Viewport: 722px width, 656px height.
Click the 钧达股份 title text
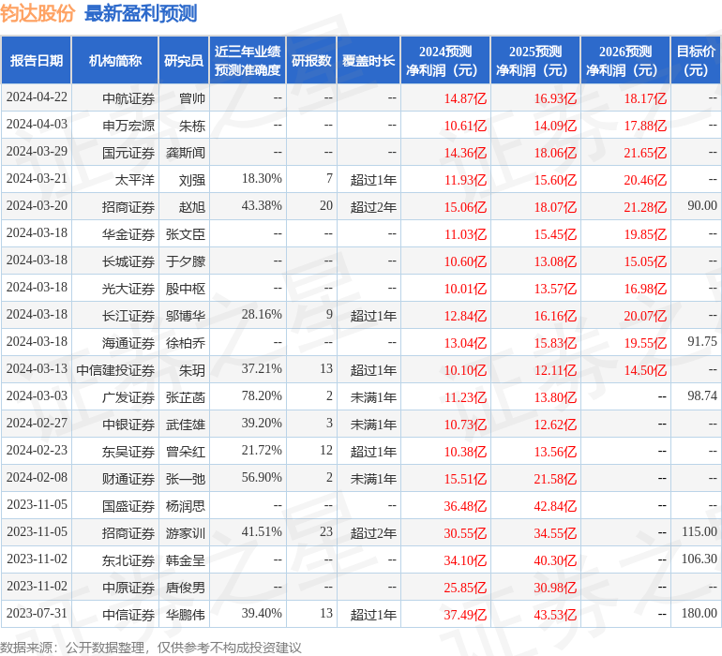point(38,13)
